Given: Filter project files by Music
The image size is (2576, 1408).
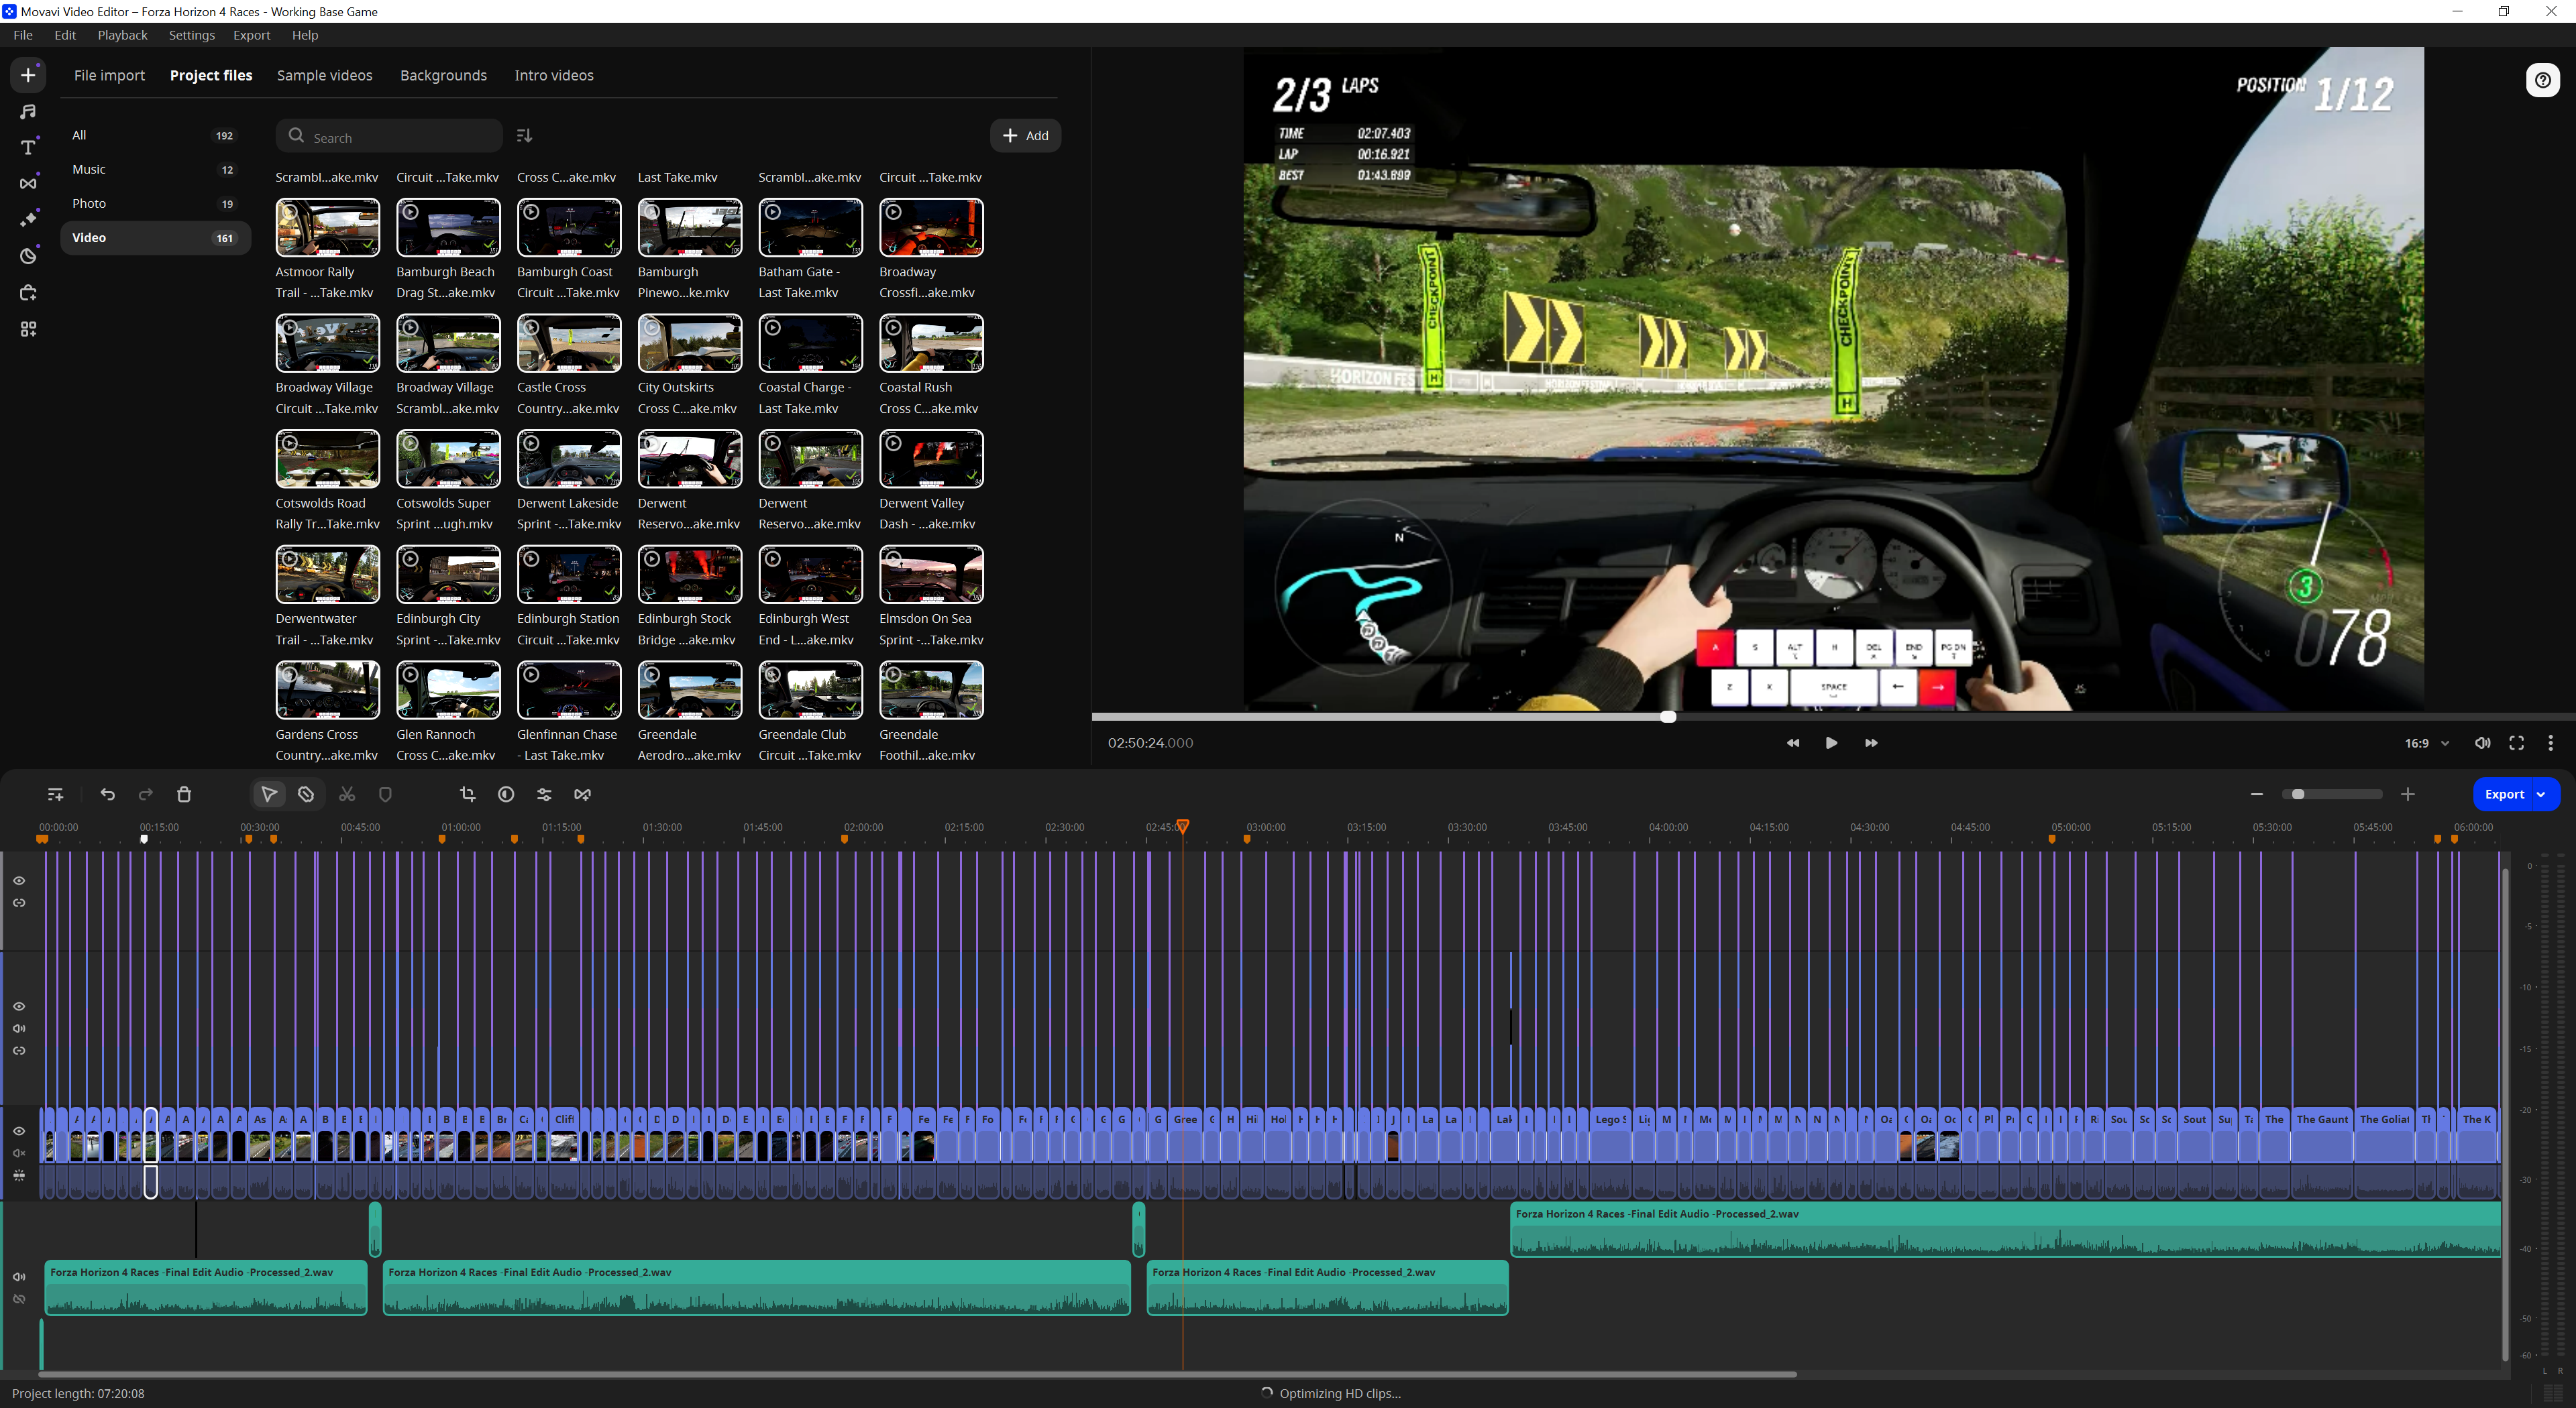Looking at the screenshot, I should (x=155, y=169).
